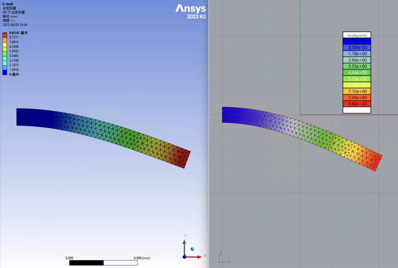Click the res.disp.[mm] legend header
398x268 pixels.
click(357, 35)
